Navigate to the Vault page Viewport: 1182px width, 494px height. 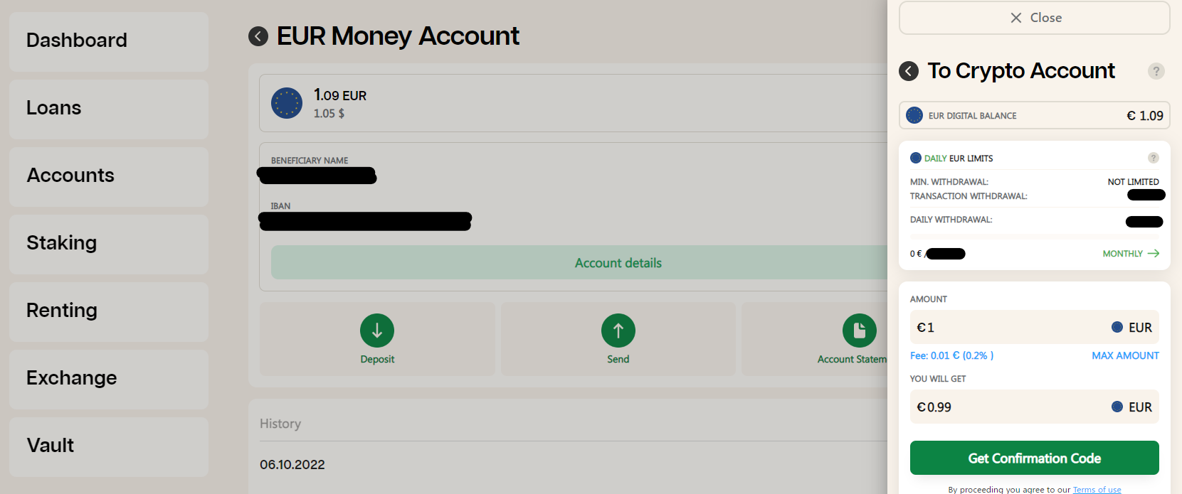(x=109, y=446)
